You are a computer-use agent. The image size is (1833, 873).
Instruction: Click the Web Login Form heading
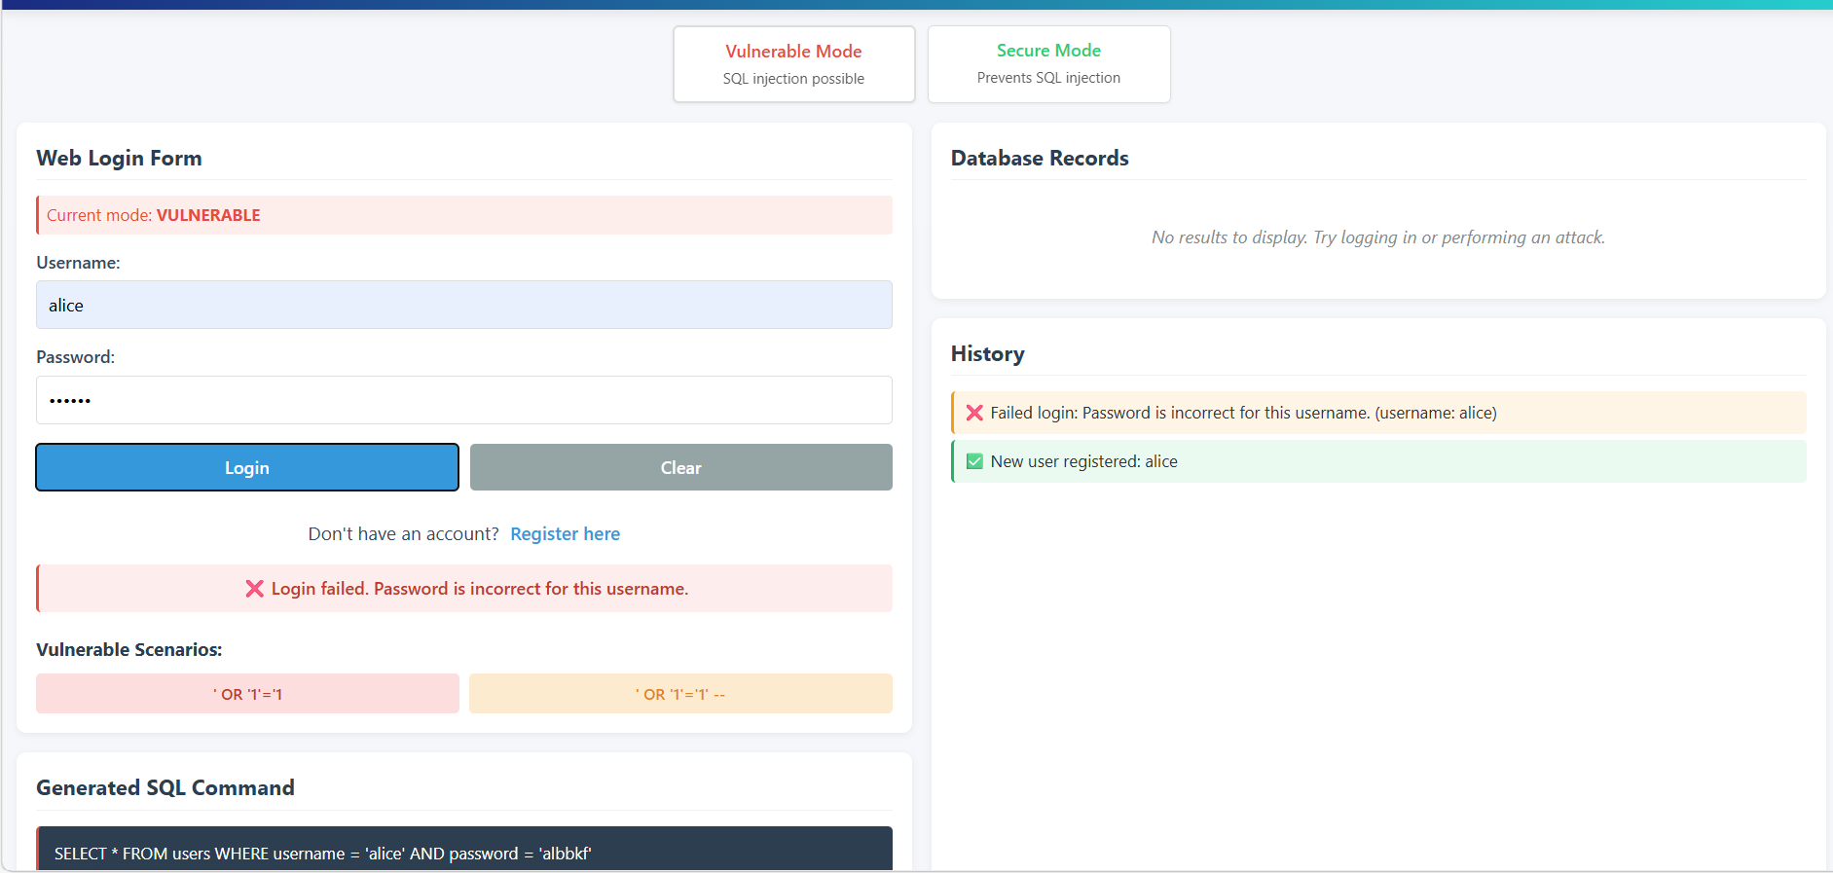119,159
